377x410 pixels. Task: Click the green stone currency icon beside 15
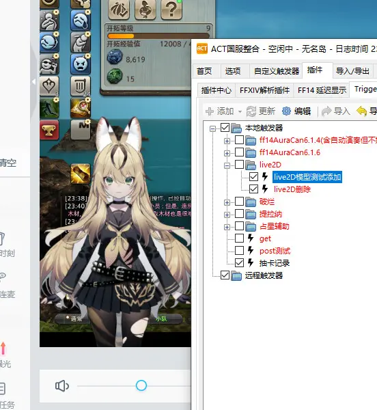115,77
